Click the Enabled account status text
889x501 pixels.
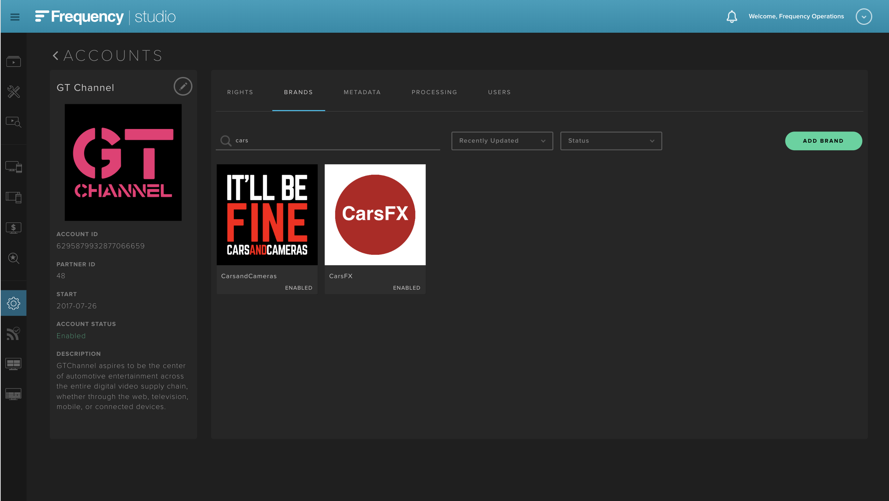pyautogui.click(x=71, y=336)
